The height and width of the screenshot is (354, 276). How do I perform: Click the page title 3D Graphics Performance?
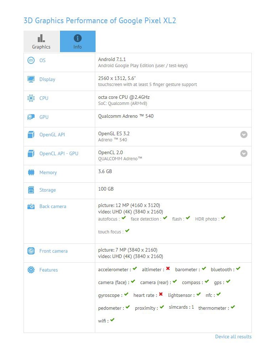100,21
